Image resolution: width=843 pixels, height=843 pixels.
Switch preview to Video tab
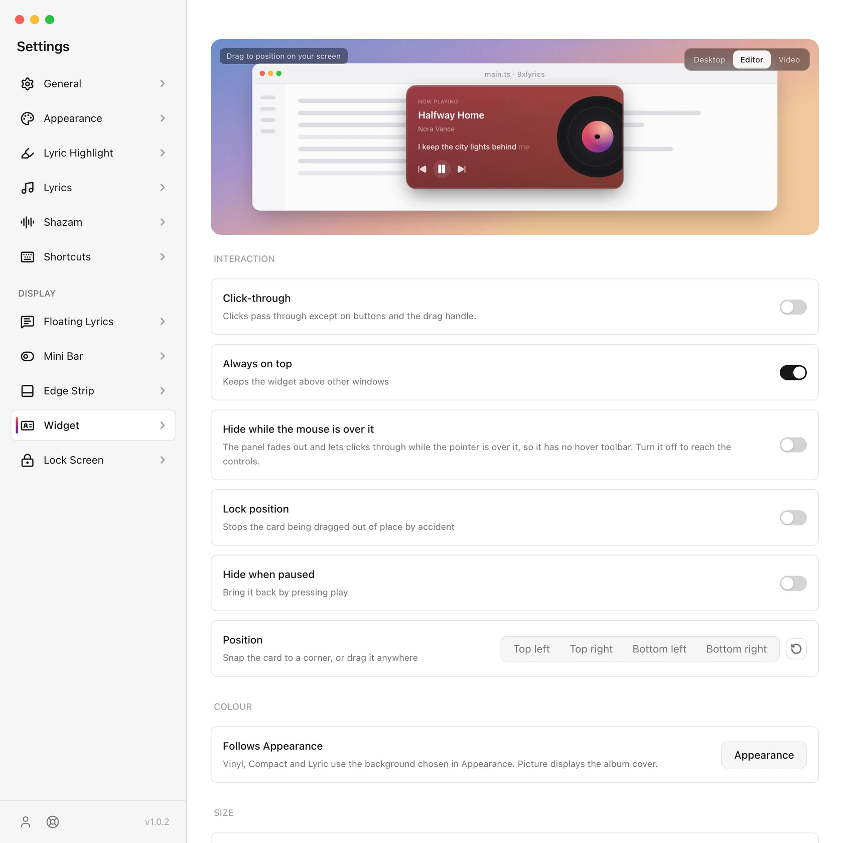pyautogui.click(x=789, y=60)
